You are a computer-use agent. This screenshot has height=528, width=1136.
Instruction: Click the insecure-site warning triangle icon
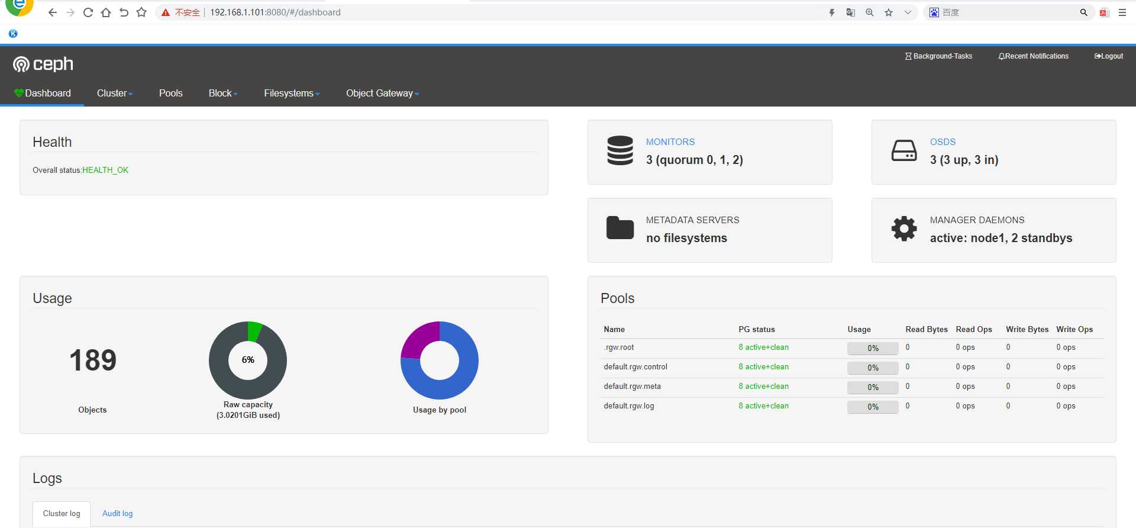click(166, 12)
